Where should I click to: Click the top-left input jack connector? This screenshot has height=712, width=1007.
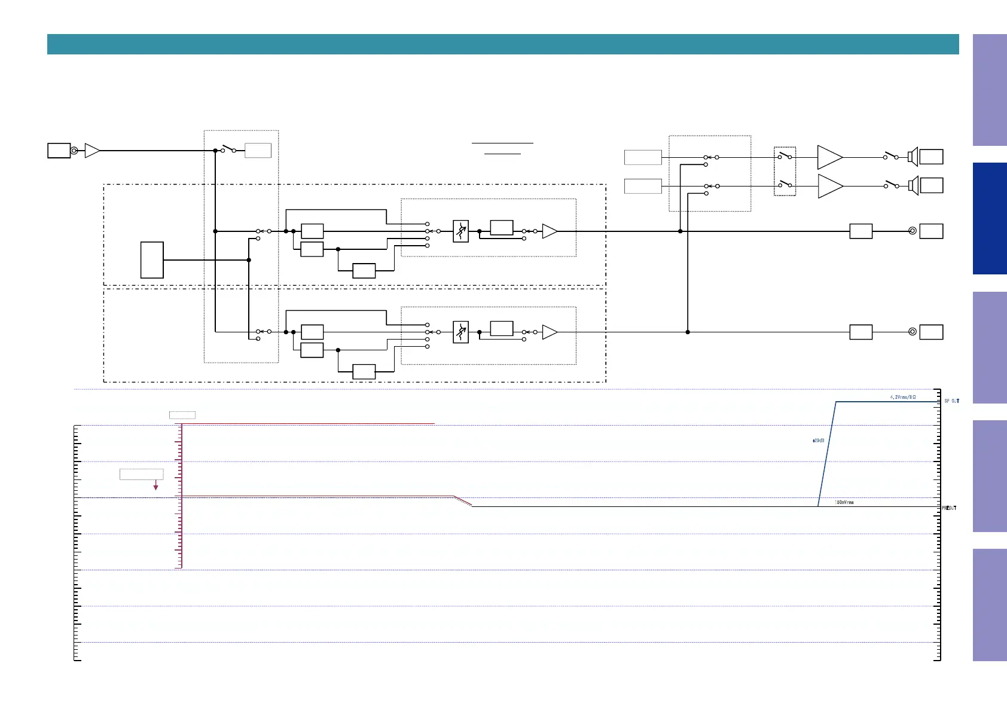click(74, 151)
